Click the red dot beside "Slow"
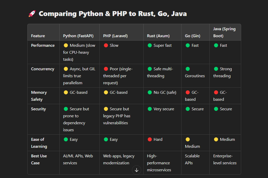This screenshot has width=268, height=178. [x=106, y=45]
